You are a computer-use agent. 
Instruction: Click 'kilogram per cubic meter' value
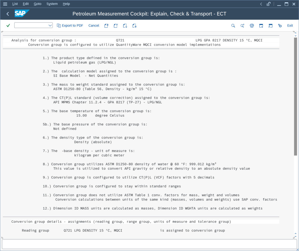click(99, 155)
